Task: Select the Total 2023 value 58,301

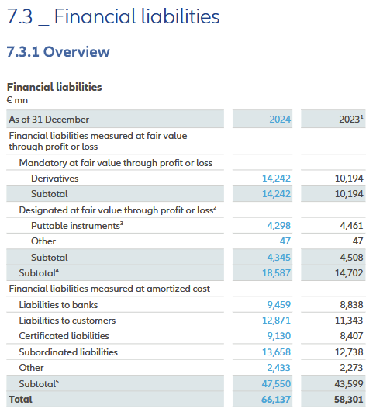Action: 348,400
